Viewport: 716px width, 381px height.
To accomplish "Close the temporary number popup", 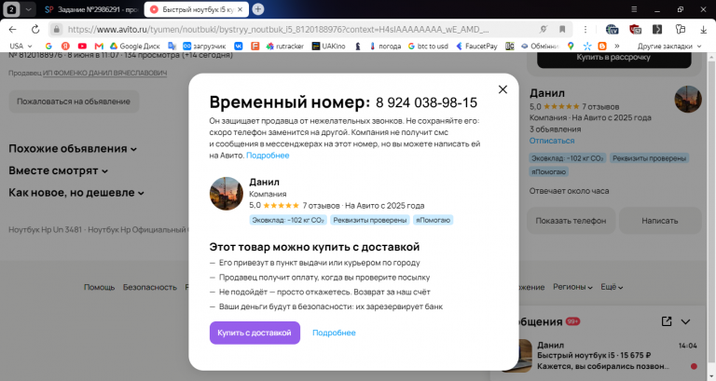I will point(503,89).
